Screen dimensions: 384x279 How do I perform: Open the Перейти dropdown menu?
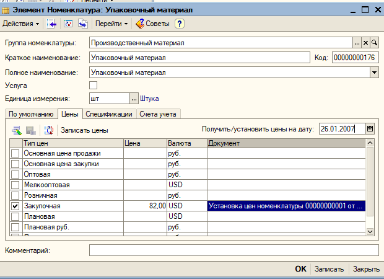coord(111,24)
